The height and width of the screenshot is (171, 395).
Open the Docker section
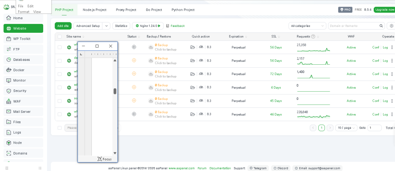click(x=23, y=70)
